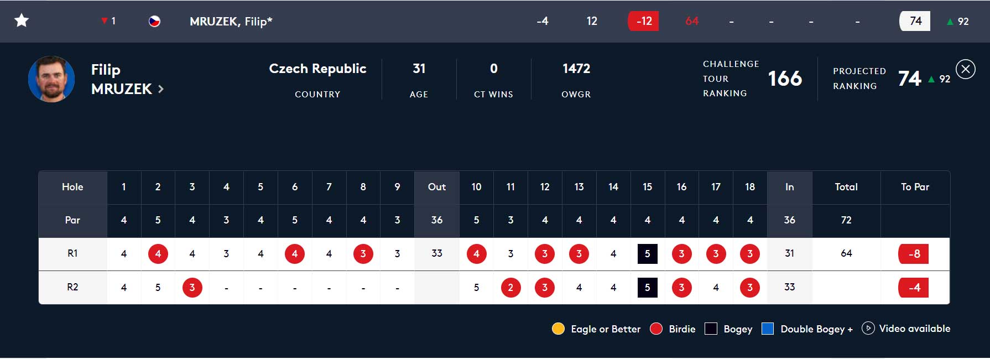Click the Video available play icon

pos(868,329)
